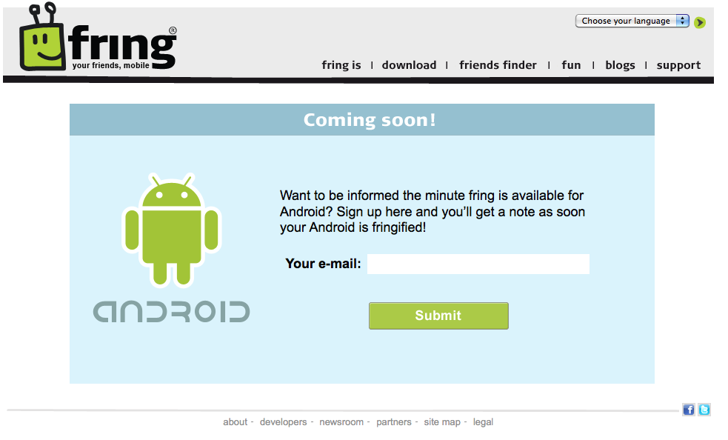Expand the Choose your language dropdown
The image size is (728, 440).
click(632, 21)
